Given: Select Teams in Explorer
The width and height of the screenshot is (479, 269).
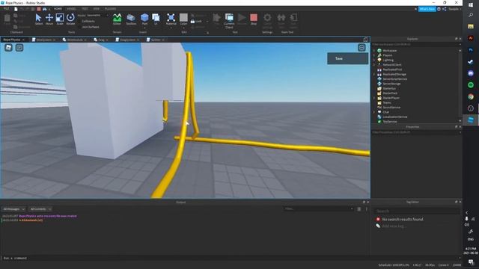Looking at the screenshot, I should 387,103.
